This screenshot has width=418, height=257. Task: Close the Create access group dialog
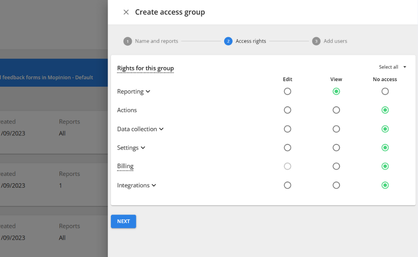(x=126, y=12)
